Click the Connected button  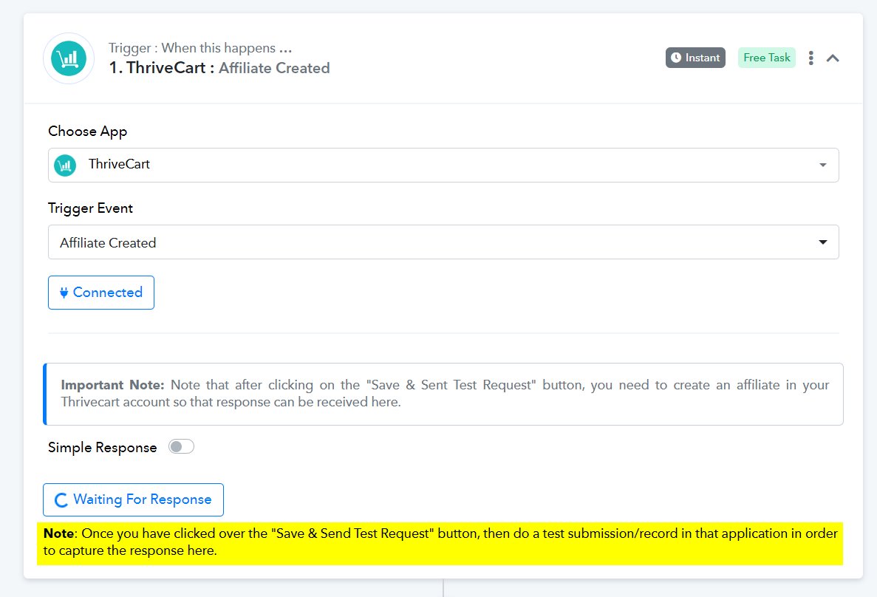(x=101, y=293)
